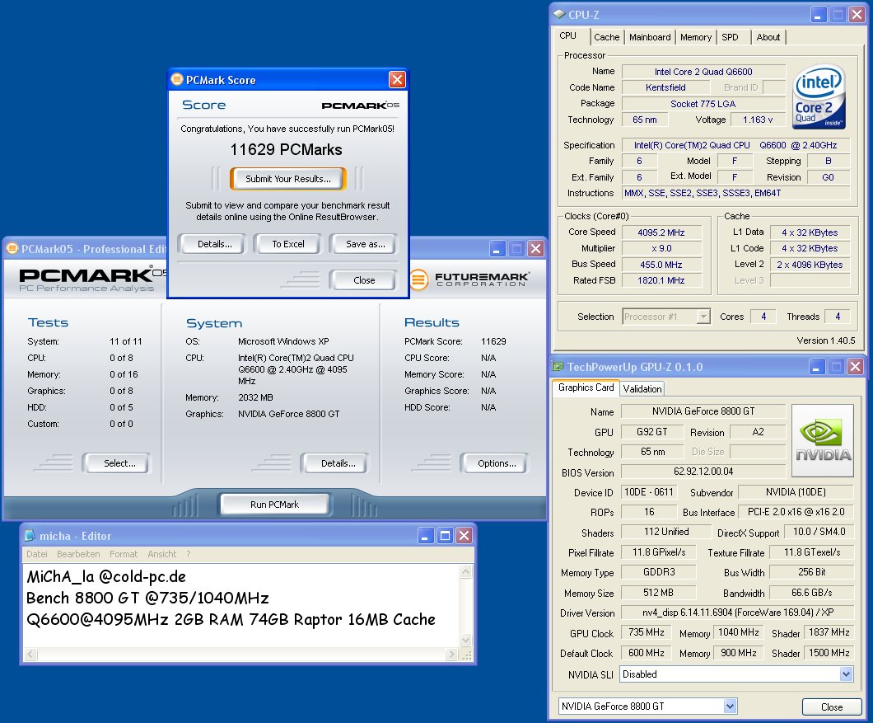The image size is (873, 723).
Task: Close the PCMark05 main window
Action: (x=535, y=249)
